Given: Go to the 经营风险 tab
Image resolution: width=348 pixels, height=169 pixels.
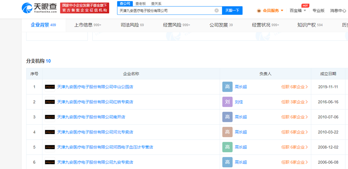Looking at the screenshot, I should click(x=176, y=25).
